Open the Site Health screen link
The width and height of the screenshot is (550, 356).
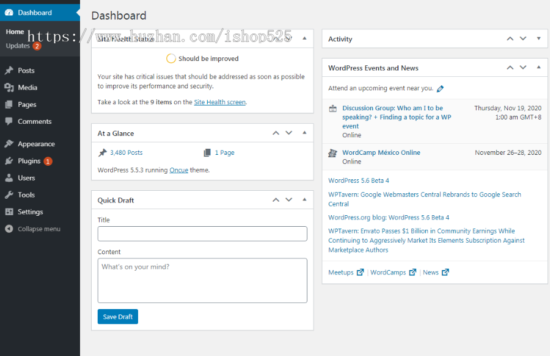[x=220, y=102]
